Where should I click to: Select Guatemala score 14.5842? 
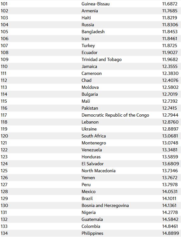point(170,219)
